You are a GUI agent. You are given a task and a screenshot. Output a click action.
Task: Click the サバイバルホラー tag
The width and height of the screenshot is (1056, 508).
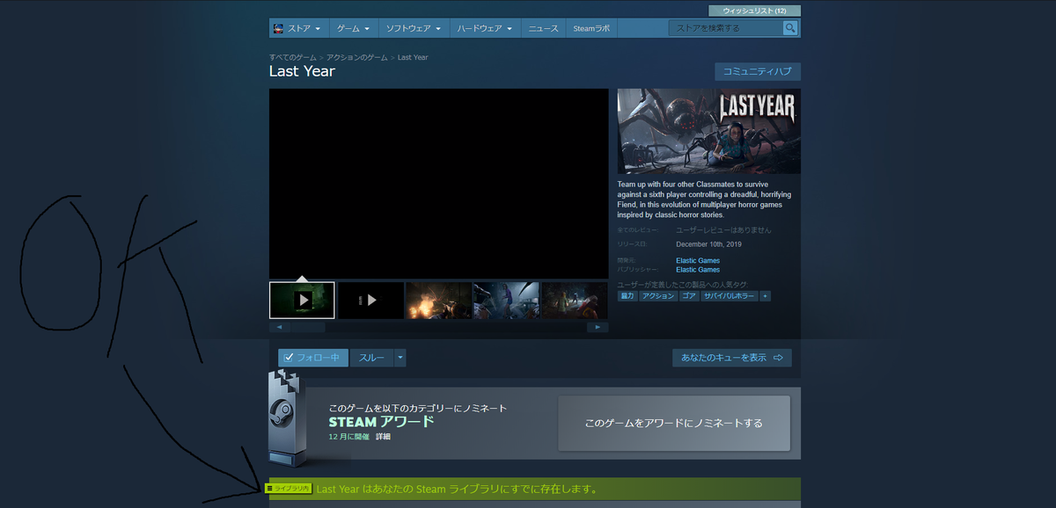point(730,296)
